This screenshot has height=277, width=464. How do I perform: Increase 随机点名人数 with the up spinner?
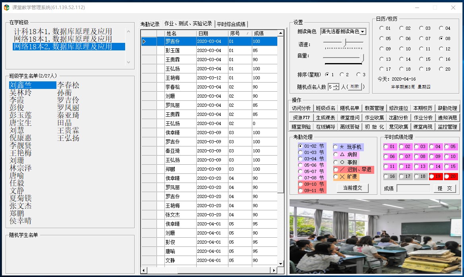(337, 85)
